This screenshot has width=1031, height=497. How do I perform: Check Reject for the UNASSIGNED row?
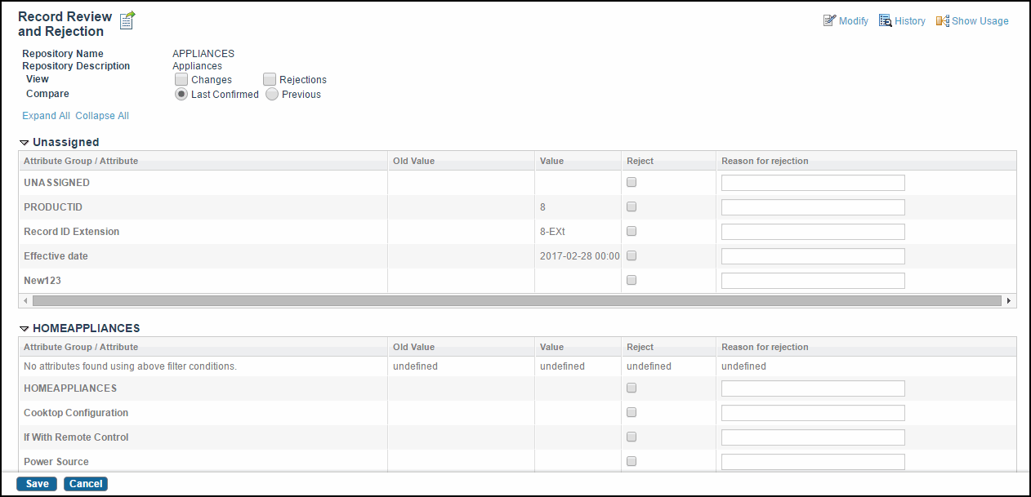coord(632,183)
